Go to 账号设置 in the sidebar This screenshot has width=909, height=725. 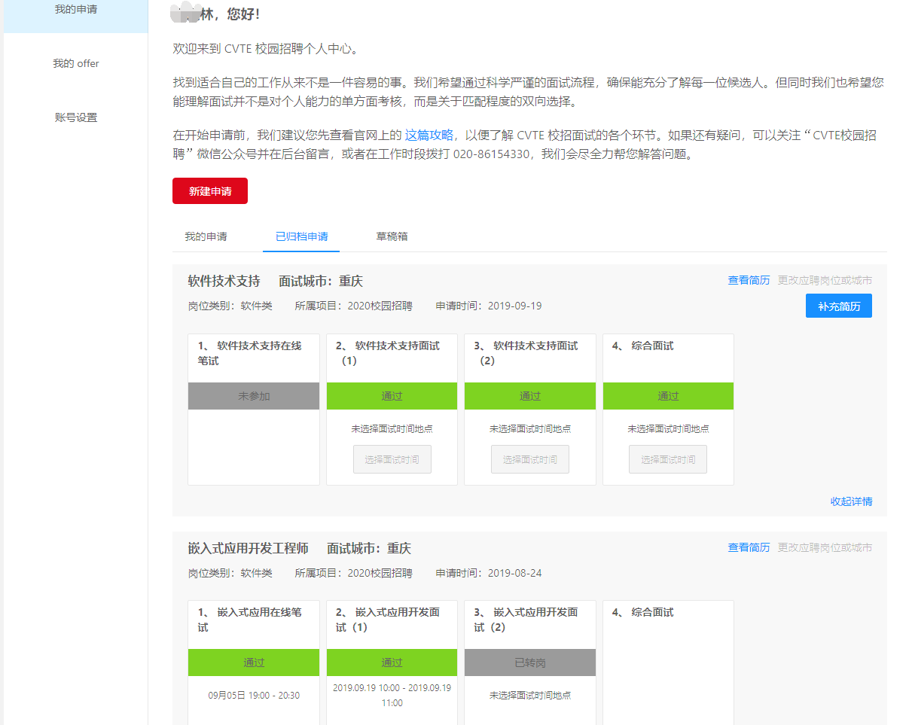75,117
